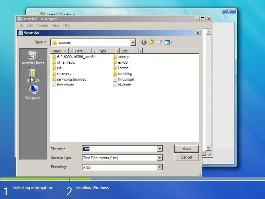Sort files by the Size column header
This screenshot has height=199, width=265.
(129, 51)
